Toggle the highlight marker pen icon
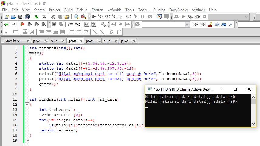This screenshot has height=146, width=260. (210, 24)
